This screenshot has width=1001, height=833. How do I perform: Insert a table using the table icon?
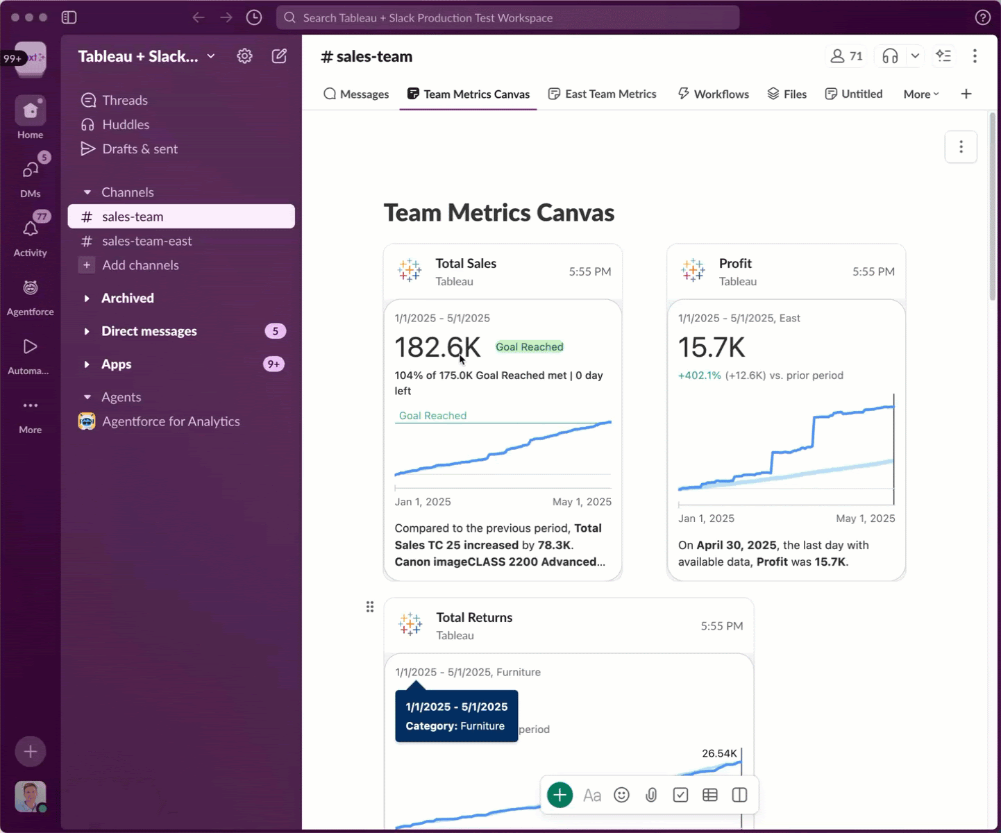pyautogui.click(x=709, y=795)
